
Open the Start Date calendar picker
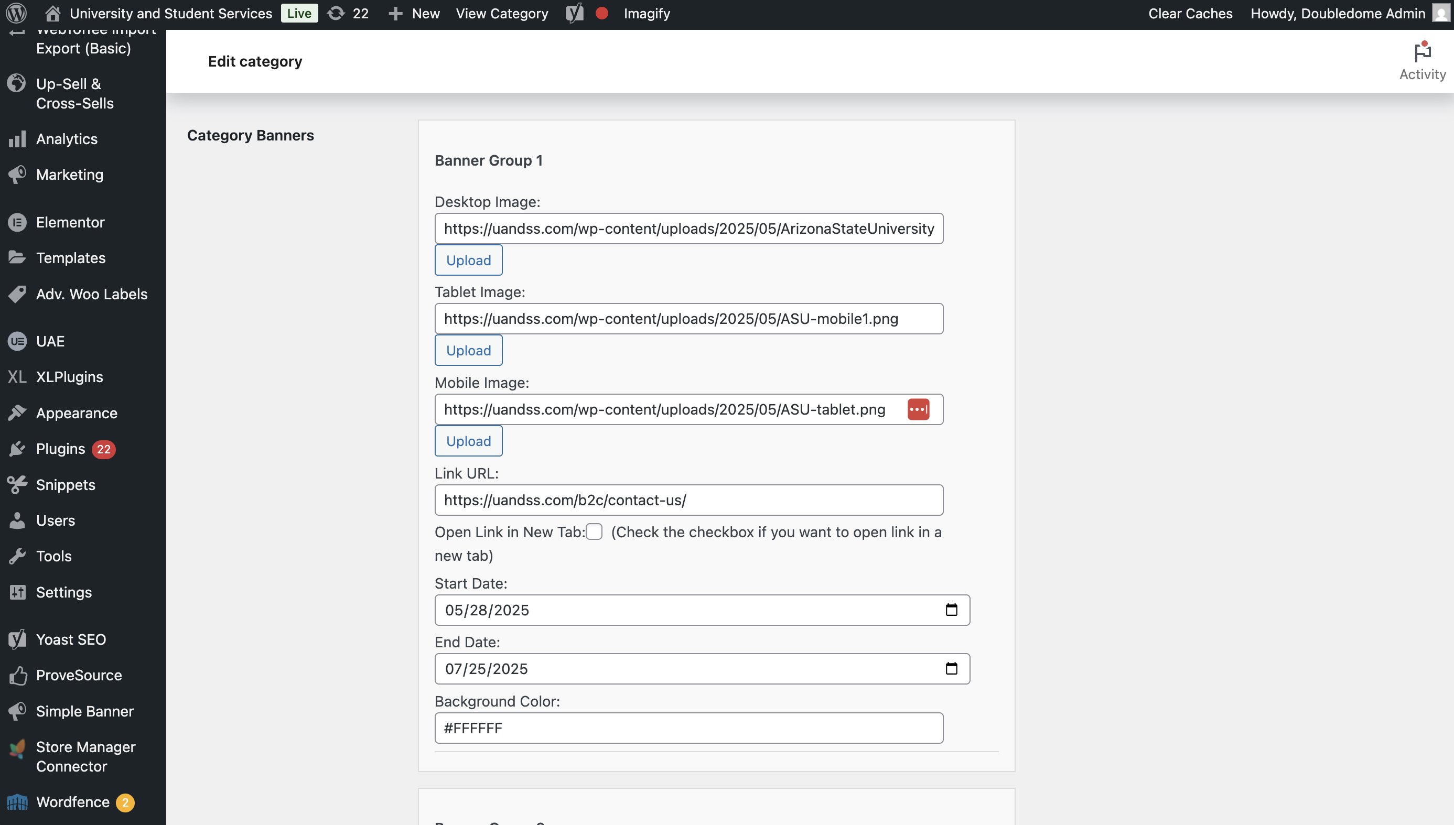click(x=951, y=610)
